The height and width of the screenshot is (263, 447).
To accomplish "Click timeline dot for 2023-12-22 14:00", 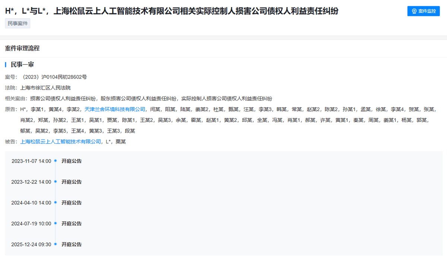I will [x=55, y=182].
